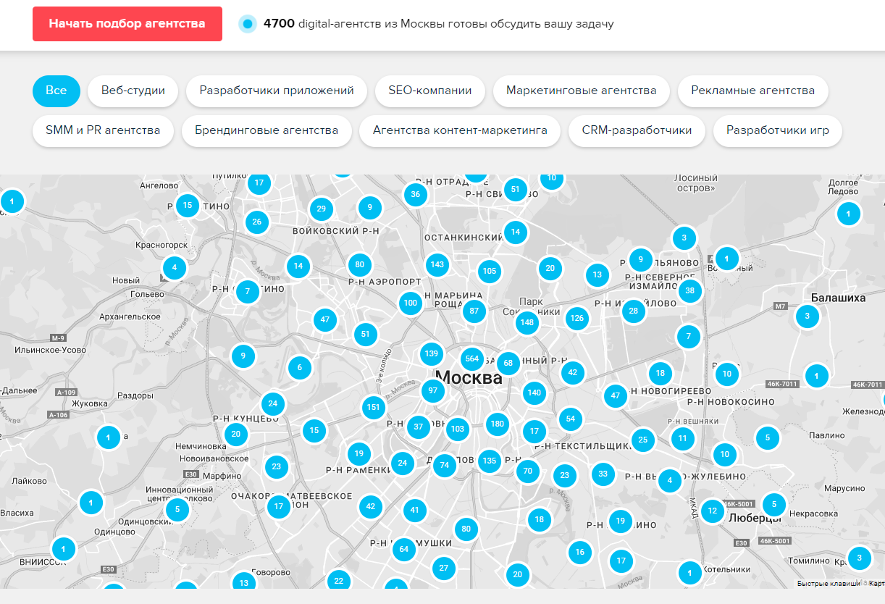The height and width of the screenshot is (604, 885).
Task: Open the map cluster labeled 105
Action: pyautogui.click(x=490, y=272)
